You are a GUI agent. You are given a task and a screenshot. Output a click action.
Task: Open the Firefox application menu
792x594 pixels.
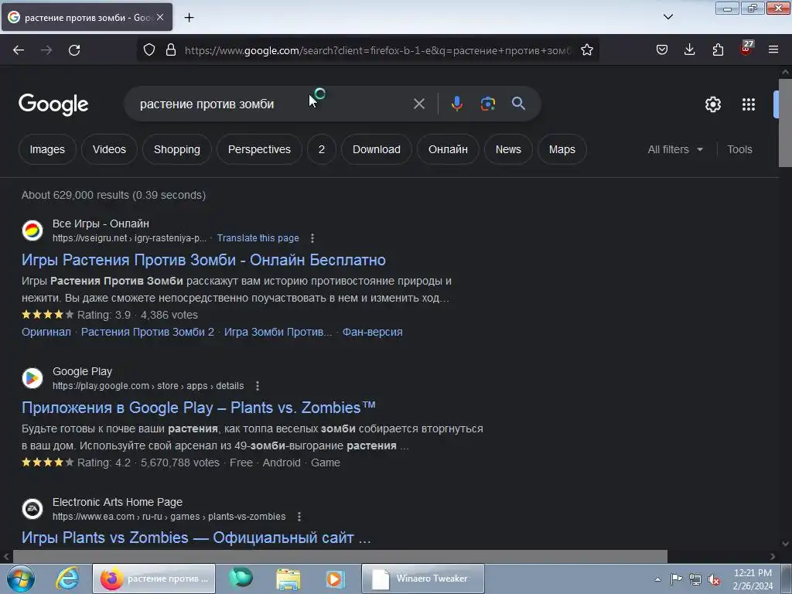(773, 50)
